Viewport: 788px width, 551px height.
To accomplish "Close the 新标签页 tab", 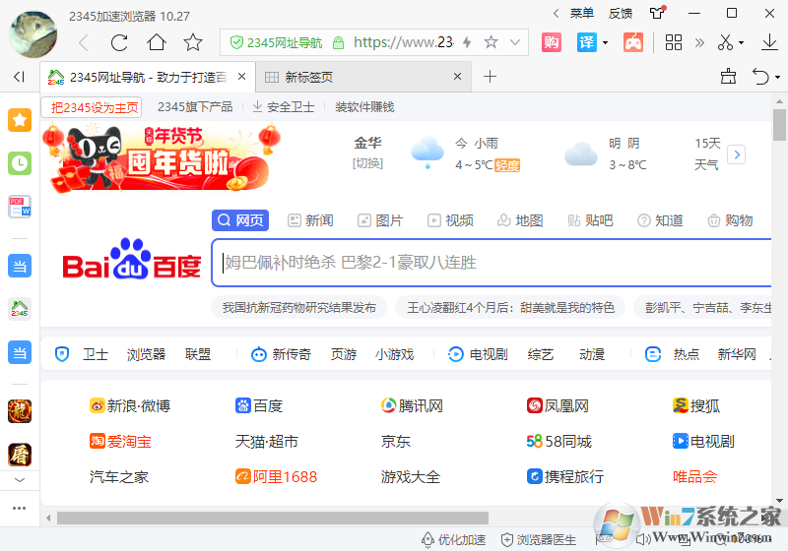I will (x=457, y=77).
